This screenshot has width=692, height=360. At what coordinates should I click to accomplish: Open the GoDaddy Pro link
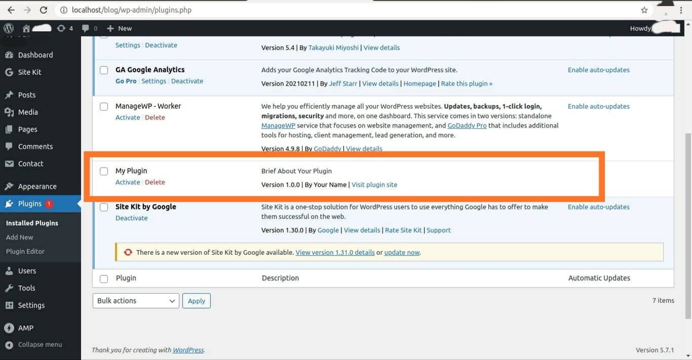tap(467, 125)
